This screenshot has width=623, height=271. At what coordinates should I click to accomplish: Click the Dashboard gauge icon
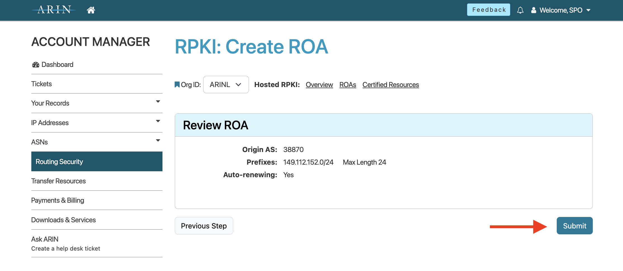tap(36, 65)
